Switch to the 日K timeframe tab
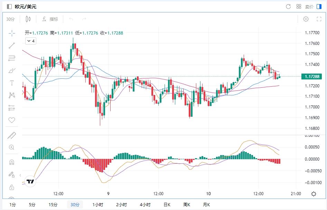 coord(167,204)
